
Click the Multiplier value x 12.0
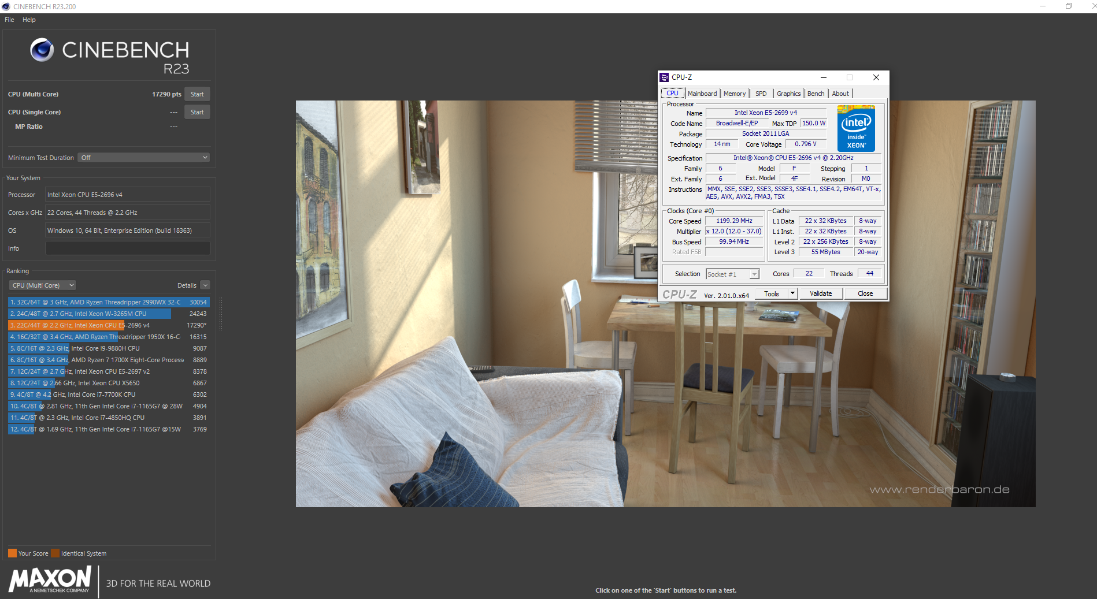(x=734, y=231)
